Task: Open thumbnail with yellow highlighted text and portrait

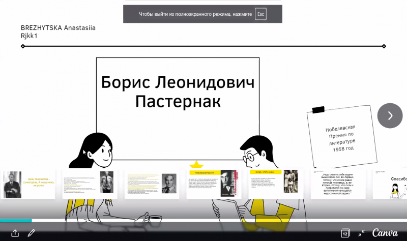Action: click(x=152, y=184)
